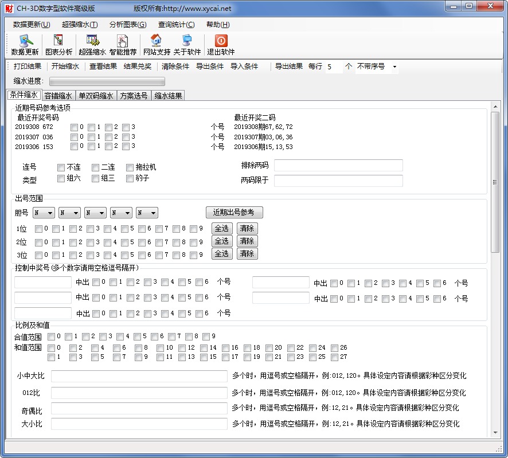Click 近期出号参考 button

(x=234, y=212)
